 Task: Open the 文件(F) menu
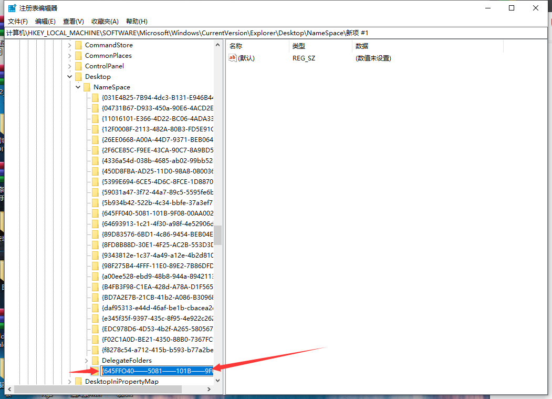coord(18,22)
